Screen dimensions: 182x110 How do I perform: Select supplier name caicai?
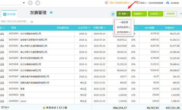coord(23,101)
